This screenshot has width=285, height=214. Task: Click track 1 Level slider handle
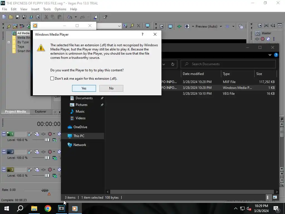pos(47,140)
